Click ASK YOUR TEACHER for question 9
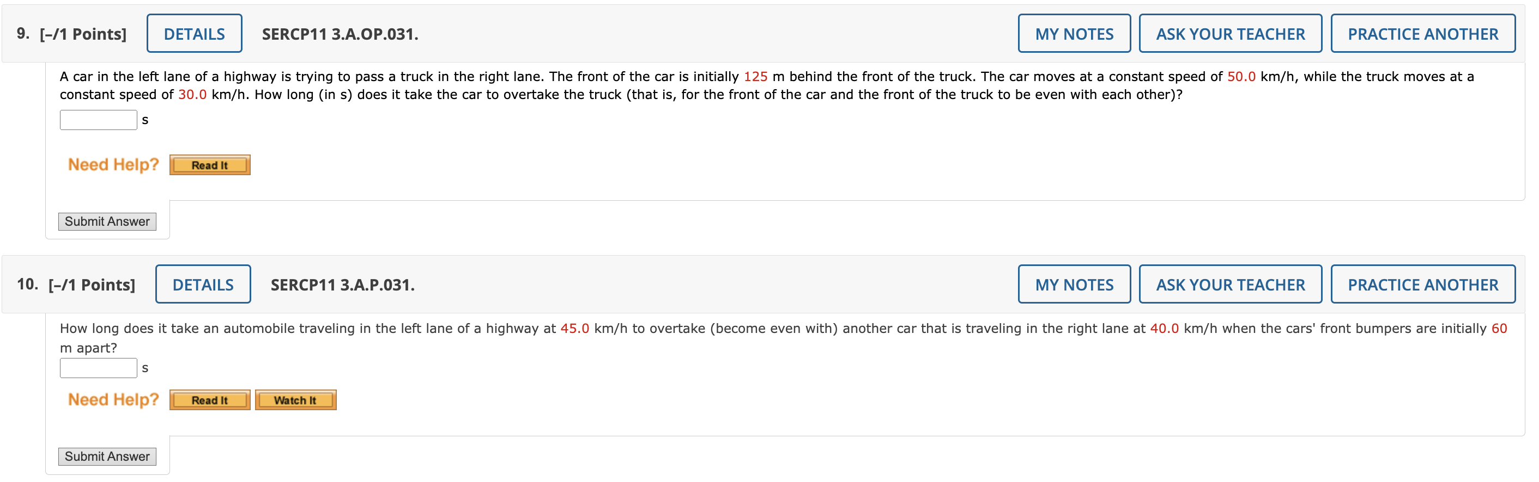The width and height of the screenshot is (1539, 482). point(1230,33)
